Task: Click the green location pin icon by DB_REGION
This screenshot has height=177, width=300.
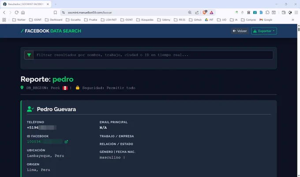Action: [22, 88]
